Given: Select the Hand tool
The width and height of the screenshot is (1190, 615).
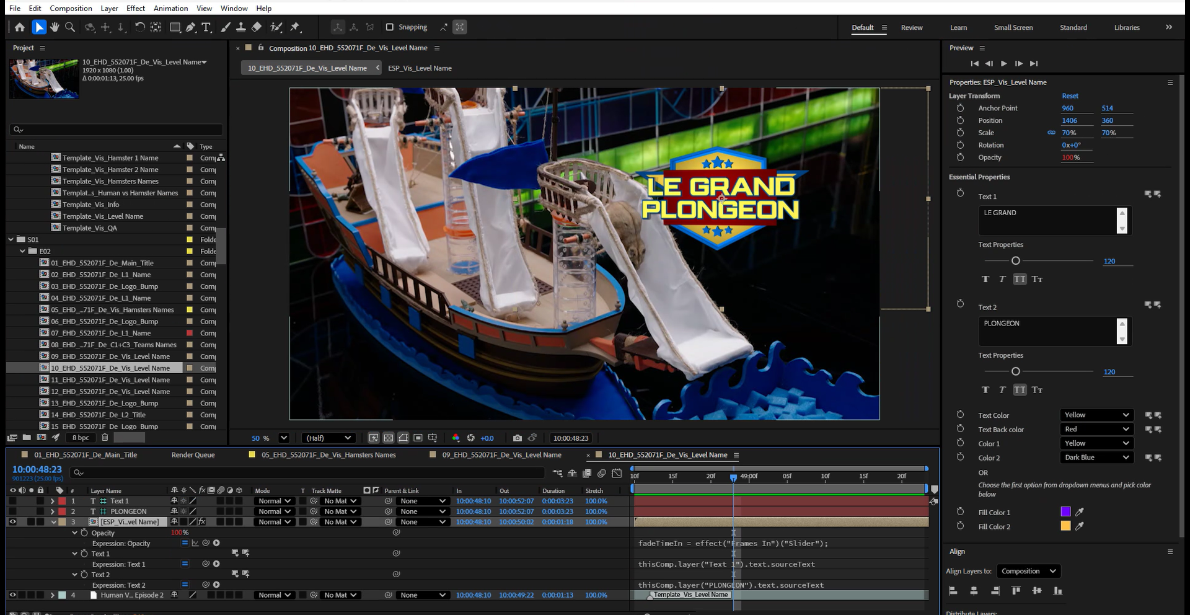Looking at the screenshot, I should point(55,27).
